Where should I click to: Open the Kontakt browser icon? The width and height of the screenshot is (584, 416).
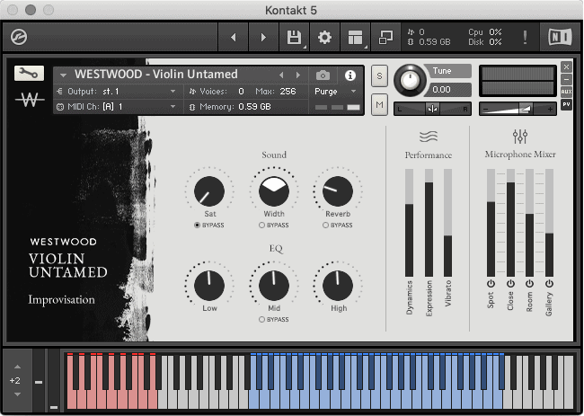pyautogui.click(x=19, y=37)
